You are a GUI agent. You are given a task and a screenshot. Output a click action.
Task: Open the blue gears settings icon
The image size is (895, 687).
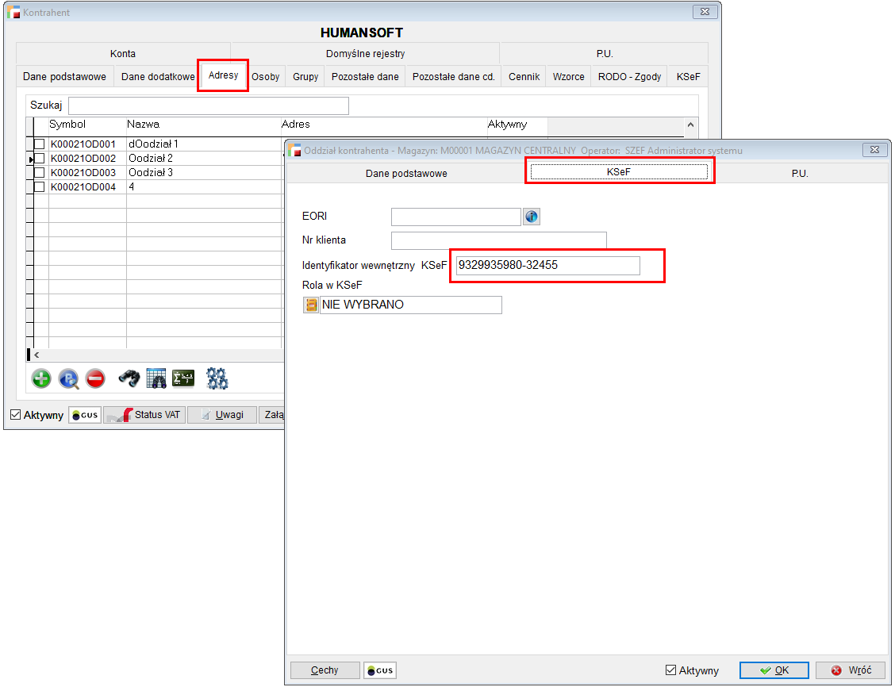(x=217, y=379)
